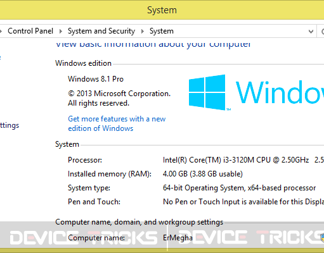Expand the arrow after System and Security

(x=143, y=31)
